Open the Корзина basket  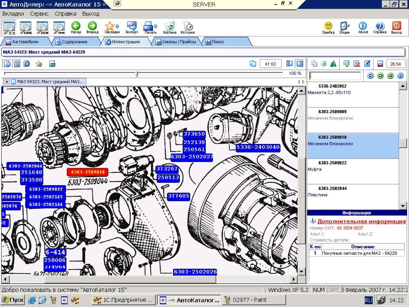[170, 27]
